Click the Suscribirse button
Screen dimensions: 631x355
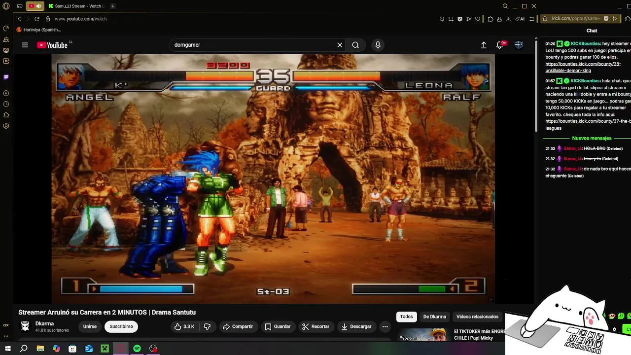click(121, 326)
